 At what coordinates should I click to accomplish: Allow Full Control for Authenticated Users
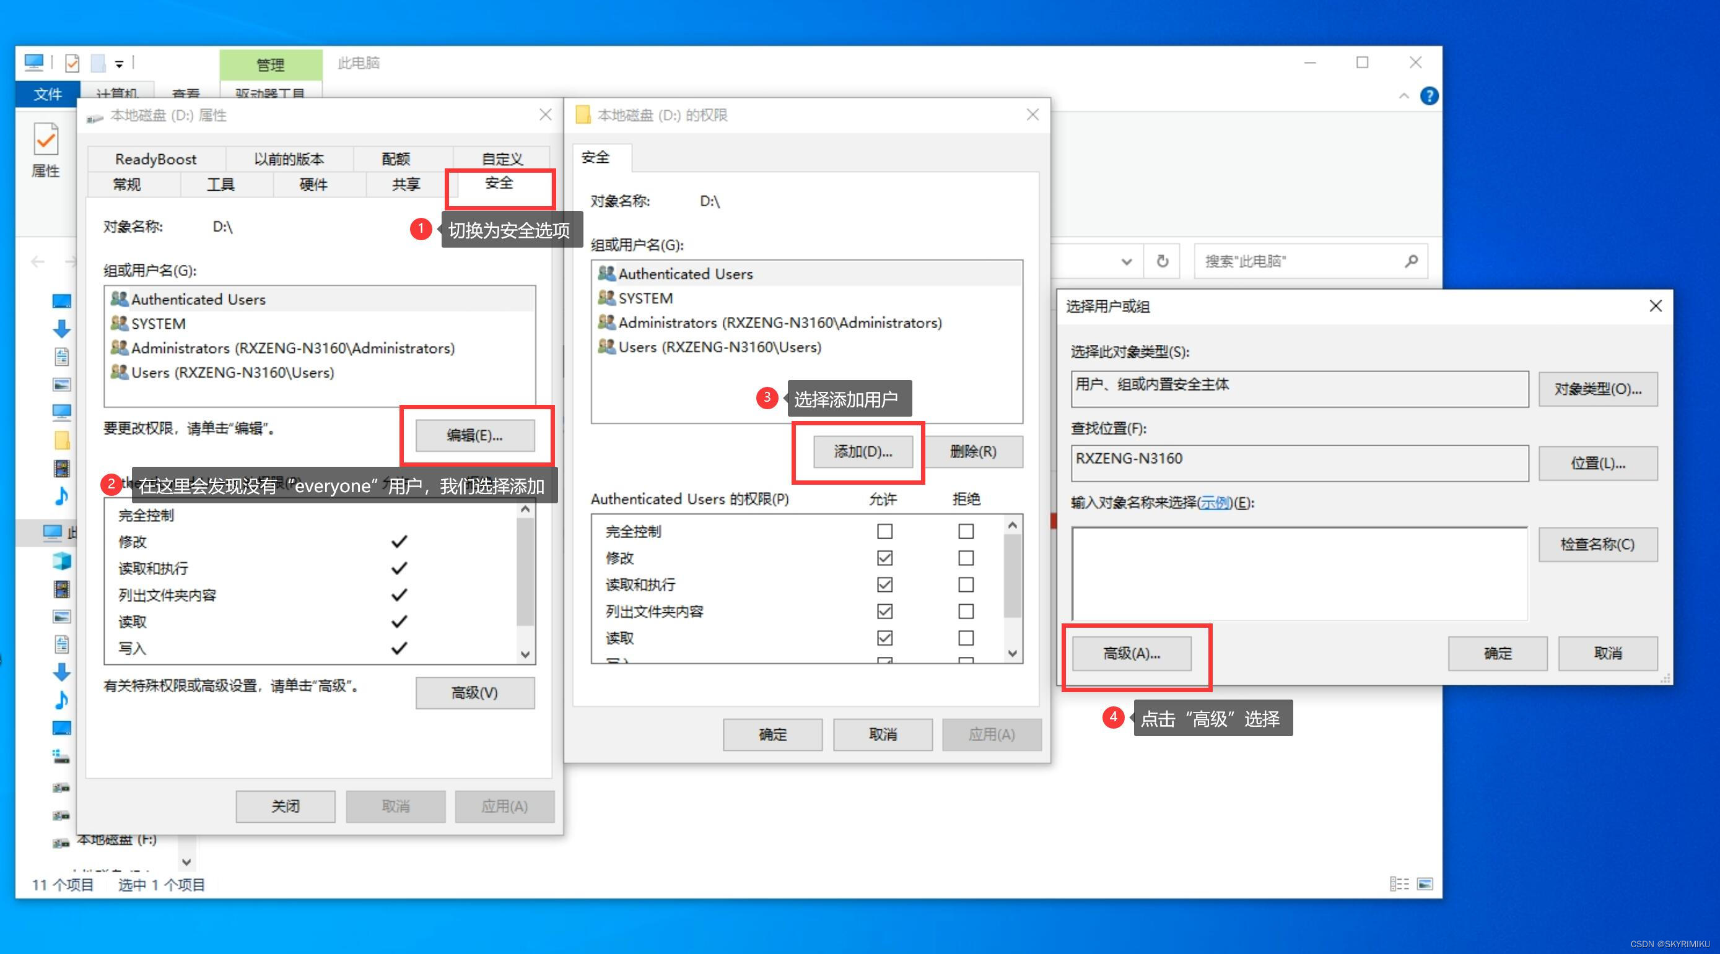pyautogui.click(x=884, y=531)
